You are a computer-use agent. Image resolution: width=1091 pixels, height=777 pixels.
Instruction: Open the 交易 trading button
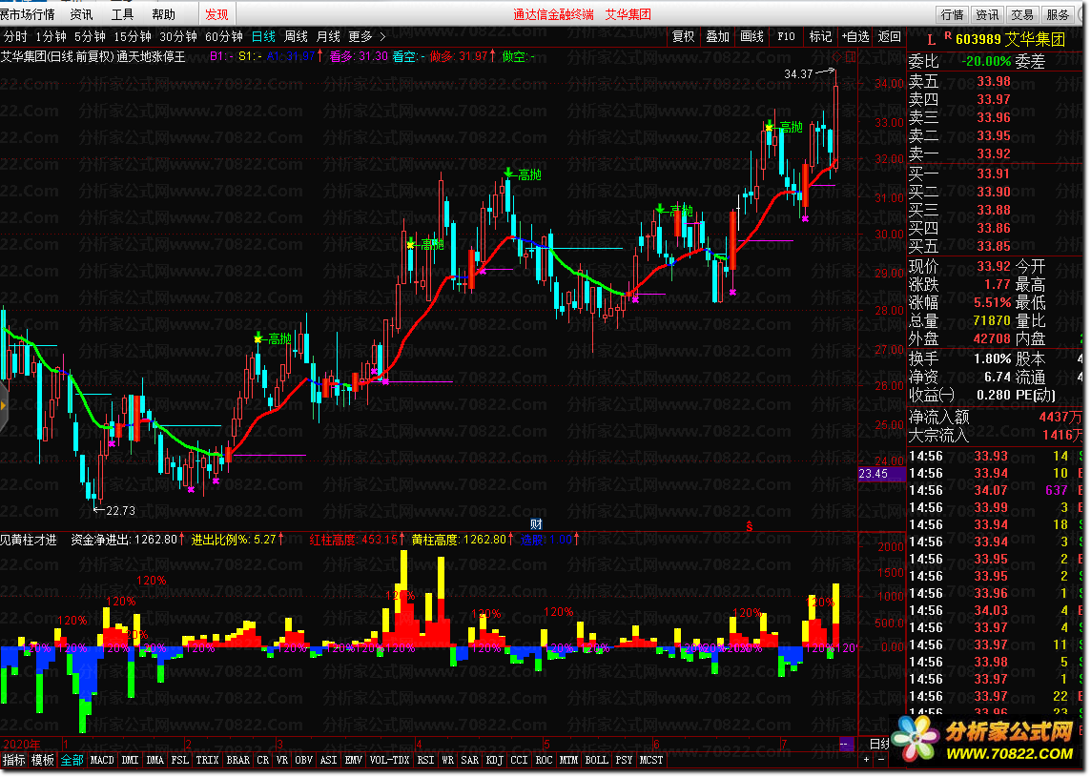[x=1022, y=14]
